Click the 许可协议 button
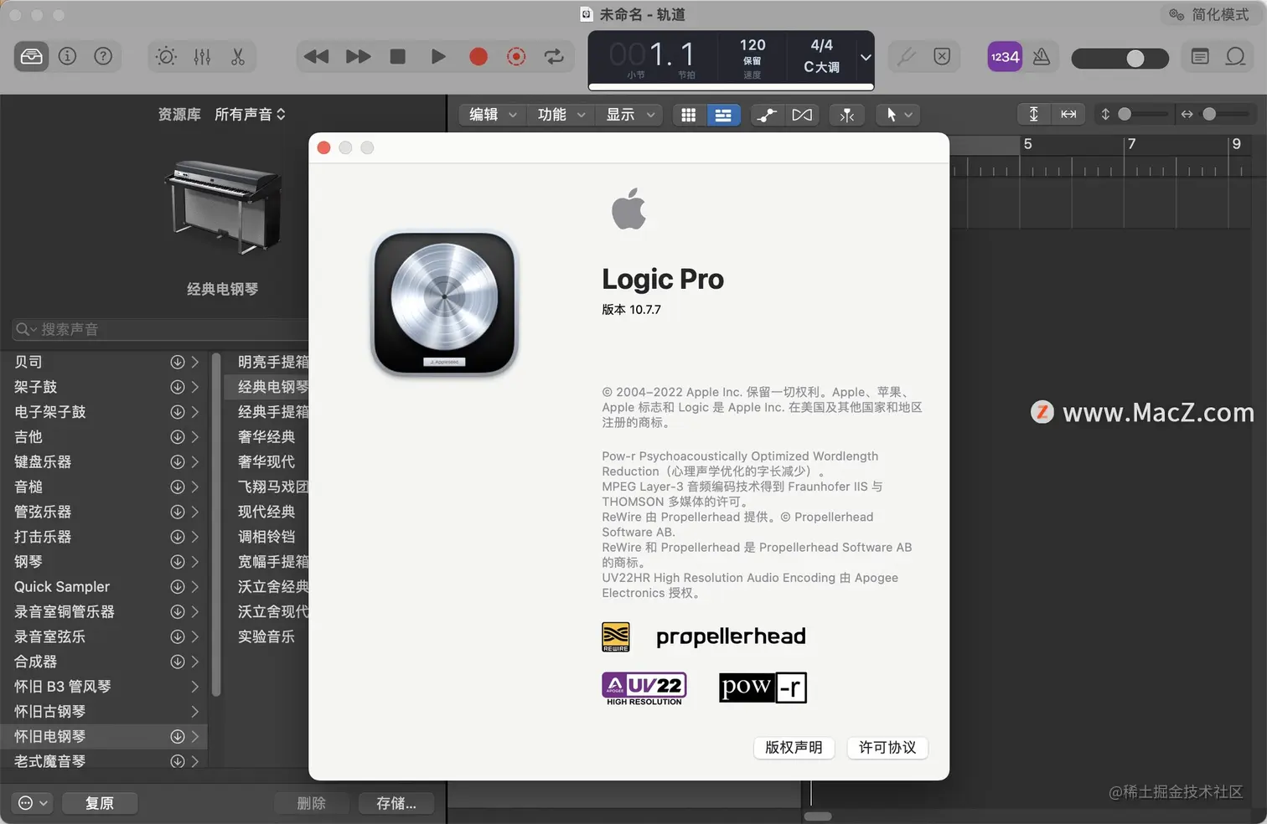 (x=887, y=748)
